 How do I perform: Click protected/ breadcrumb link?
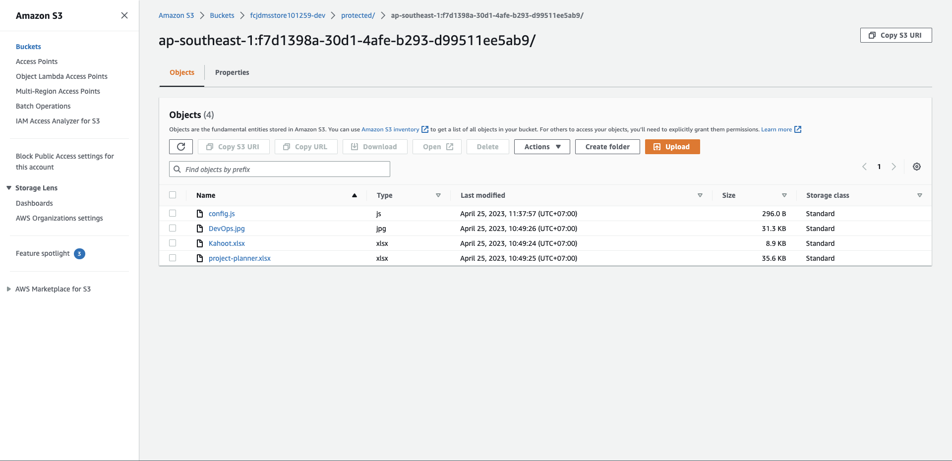(358, 15)
